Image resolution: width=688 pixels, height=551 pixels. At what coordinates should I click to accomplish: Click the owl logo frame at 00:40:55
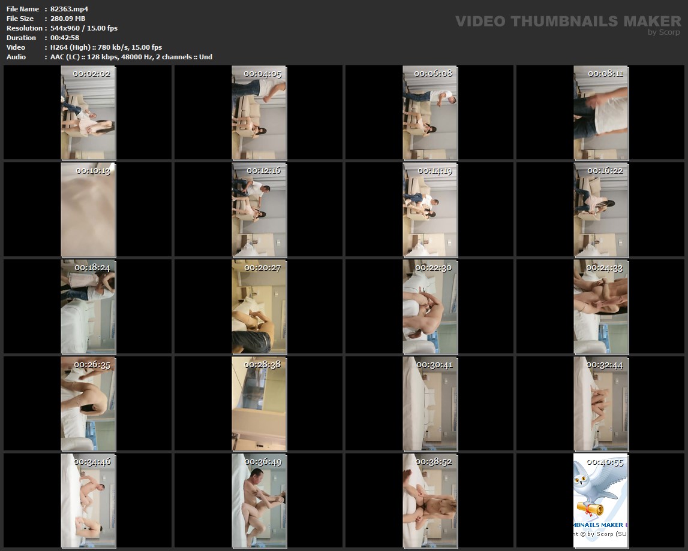(x=600, y=501)
